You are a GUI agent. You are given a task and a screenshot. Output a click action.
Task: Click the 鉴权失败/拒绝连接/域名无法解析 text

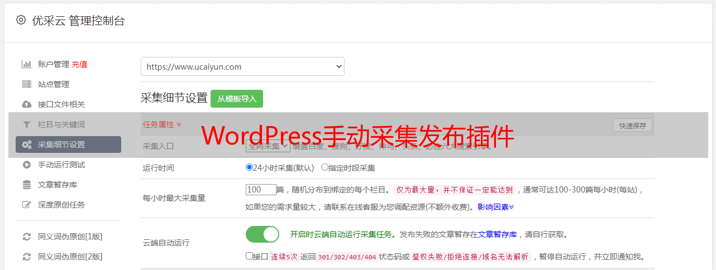coord(471,257)
